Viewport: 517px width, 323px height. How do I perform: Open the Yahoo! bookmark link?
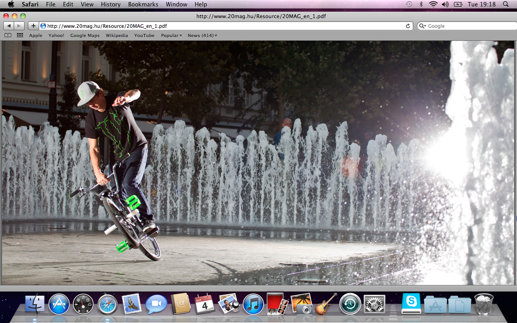click(x=56, y=36)
